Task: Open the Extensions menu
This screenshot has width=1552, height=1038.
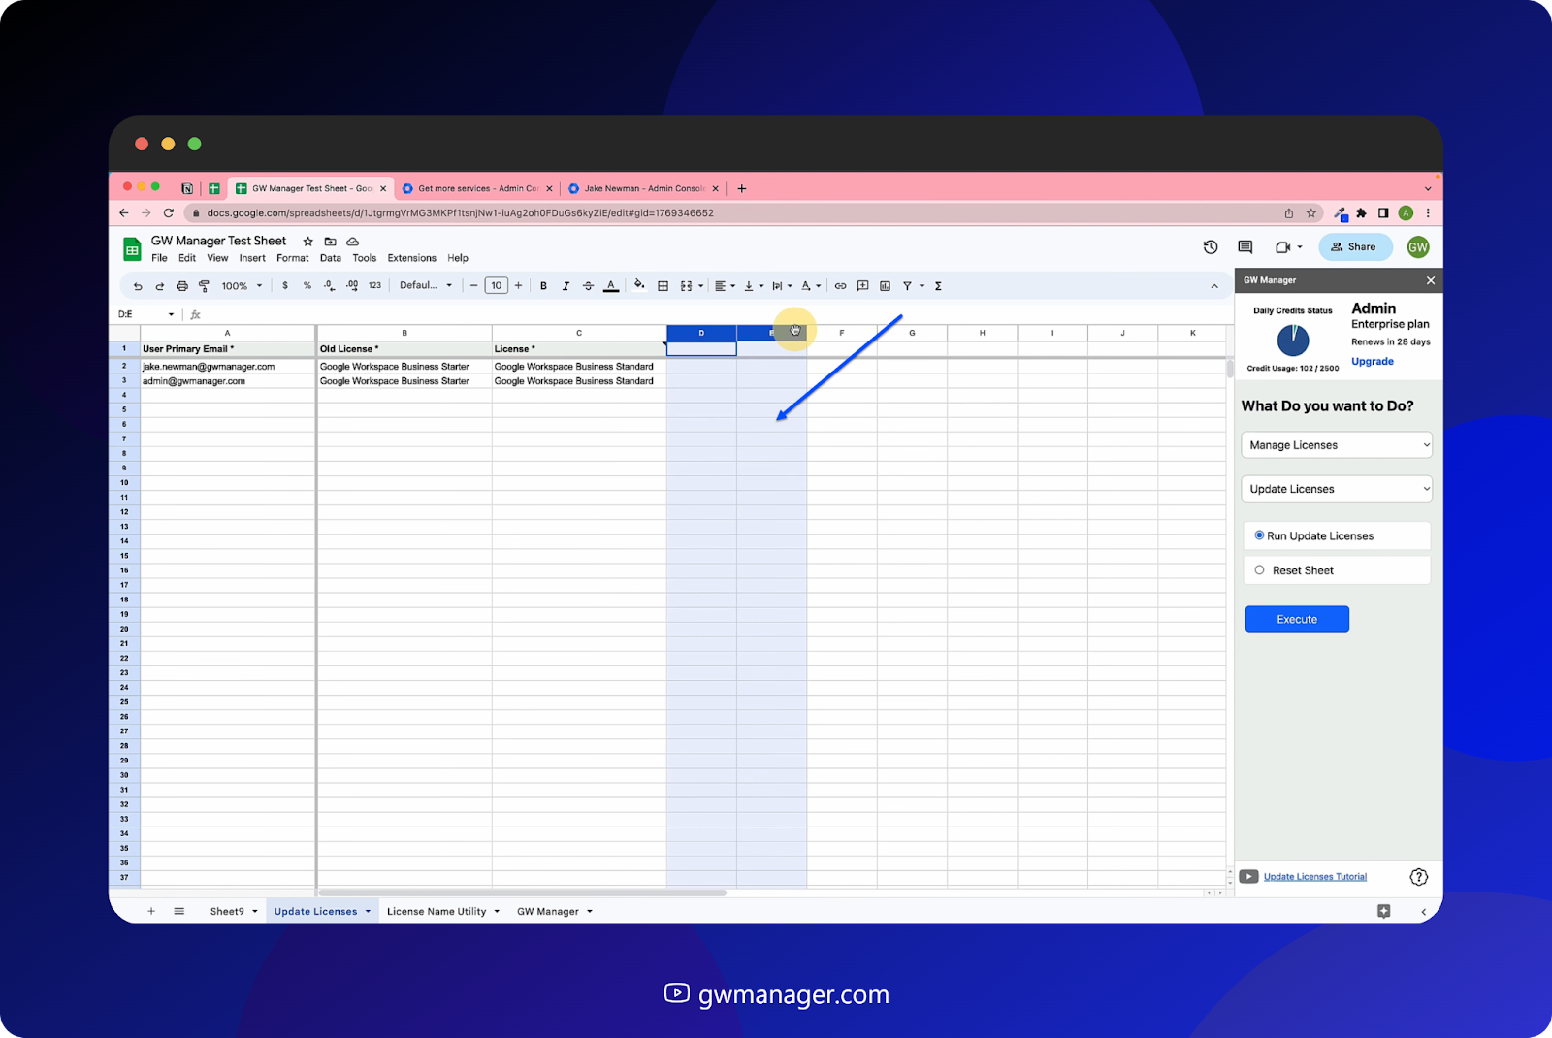Action: (x=412, y=258)
